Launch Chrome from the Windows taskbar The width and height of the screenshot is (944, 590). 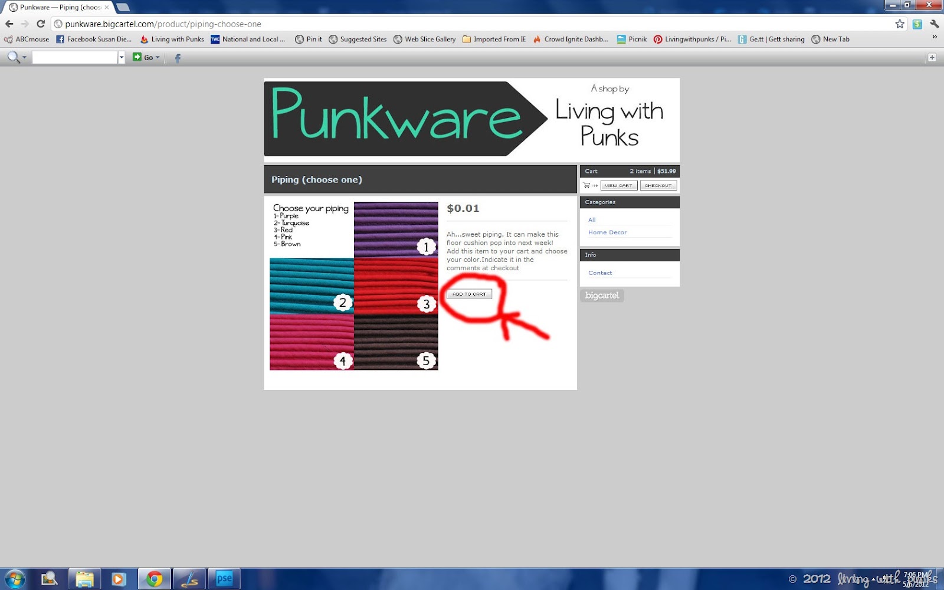pos(155,579)
